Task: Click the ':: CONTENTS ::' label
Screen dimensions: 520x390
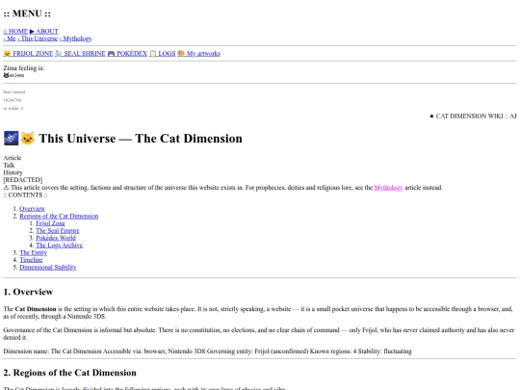Action: coord(25,195)
